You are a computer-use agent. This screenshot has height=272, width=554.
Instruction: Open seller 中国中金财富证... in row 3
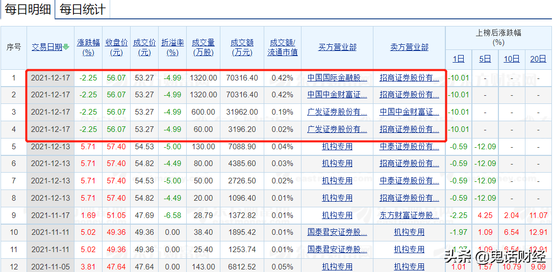(x=409, y=112)
